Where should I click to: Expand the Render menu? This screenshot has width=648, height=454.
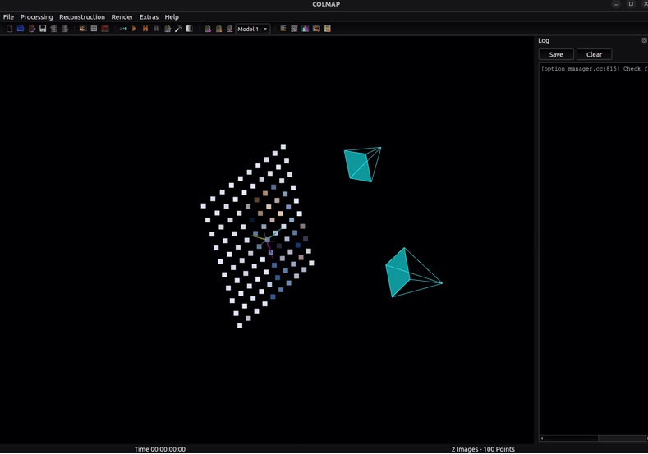click(x=122, y=16)
